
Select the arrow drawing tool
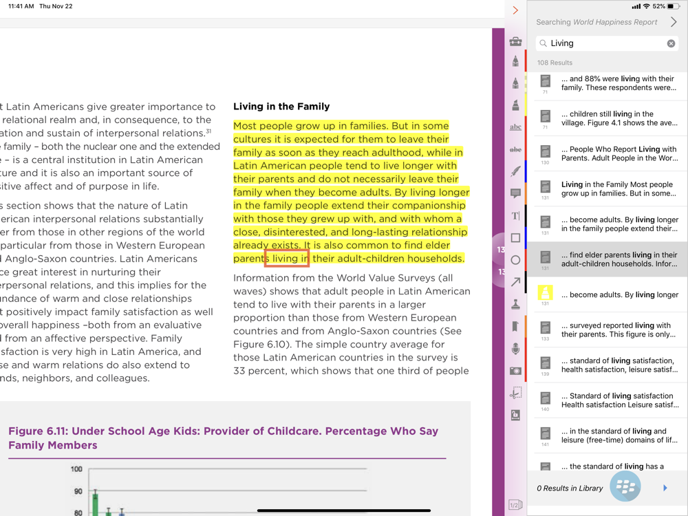point(515,281)
